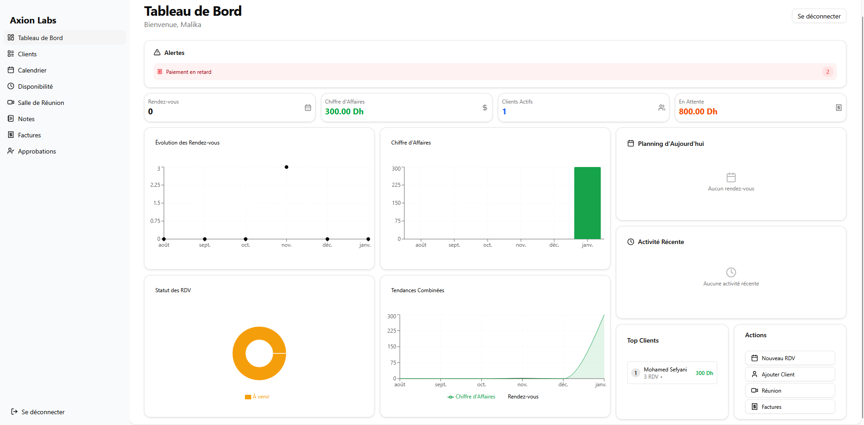The image size is (864, 425).
Task: Click the Approbations people icon
Action: pyautogui.click(x=10, y=151)
